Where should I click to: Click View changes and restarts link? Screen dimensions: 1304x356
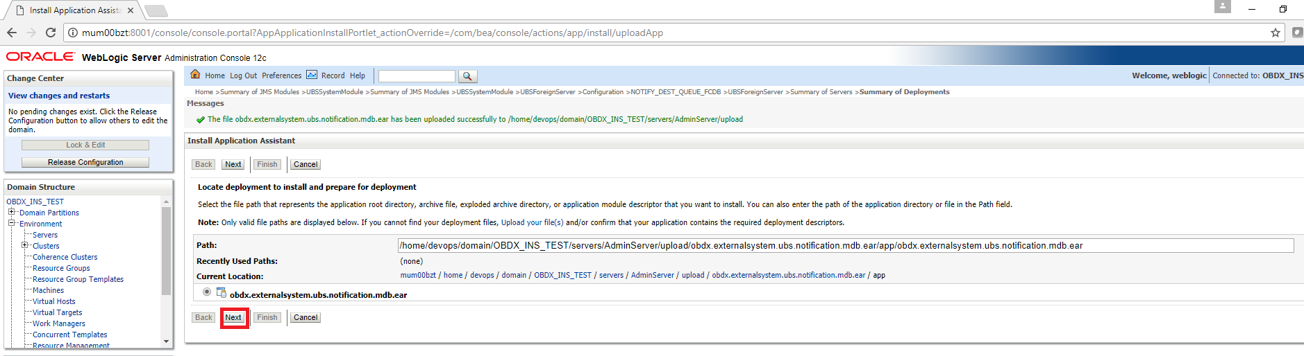[59, 96]
